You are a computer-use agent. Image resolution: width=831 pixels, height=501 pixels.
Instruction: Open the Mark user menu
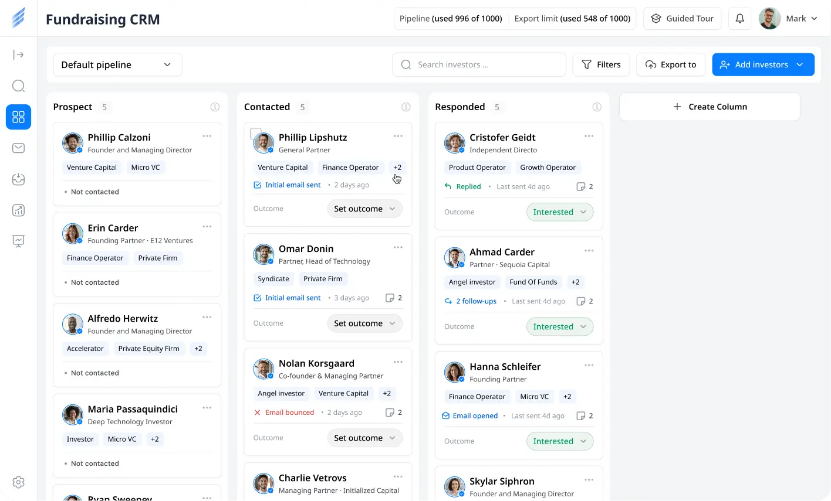pos(788,19)
